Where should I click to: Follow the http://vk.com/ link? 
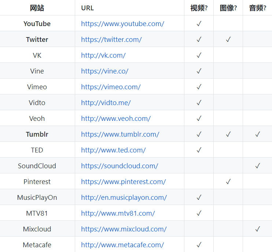click(x=103, y=55)
